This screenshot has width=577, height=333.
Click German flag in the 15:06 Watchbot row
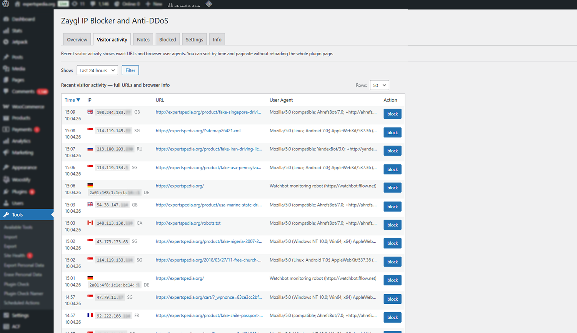pos(90,185)
